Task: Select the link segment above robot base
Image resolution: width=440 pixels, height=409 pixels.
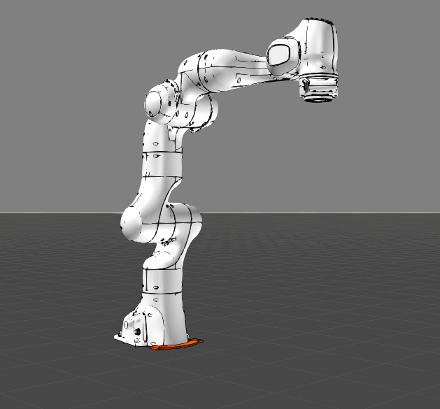Action: click(x=164, y=280)
